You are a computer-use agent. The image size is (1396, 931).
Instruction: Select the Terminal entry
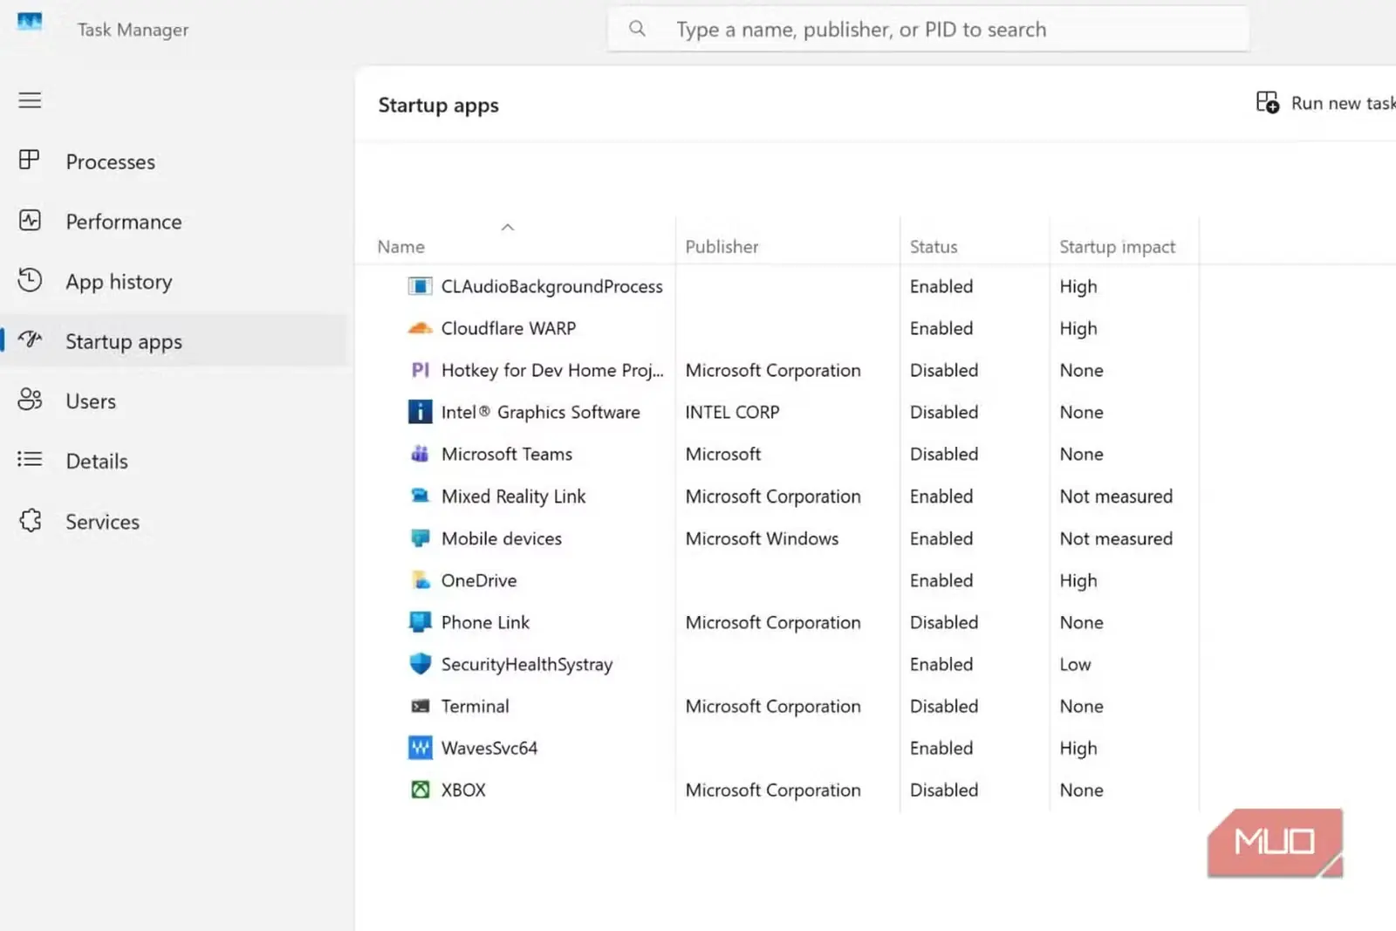coord(475,706)
